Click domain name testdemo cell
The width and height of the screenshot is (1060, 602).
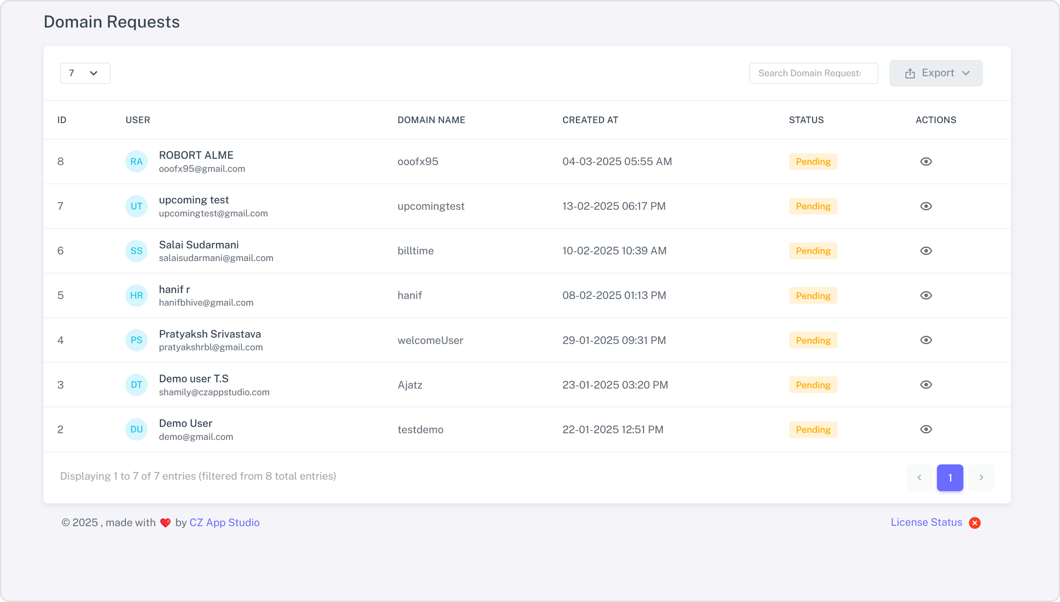click(420, 430)
